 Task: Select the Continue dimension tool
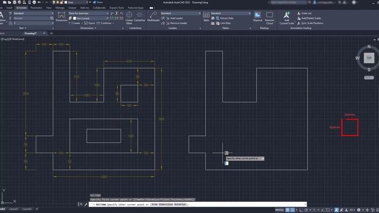coord(104,23)
